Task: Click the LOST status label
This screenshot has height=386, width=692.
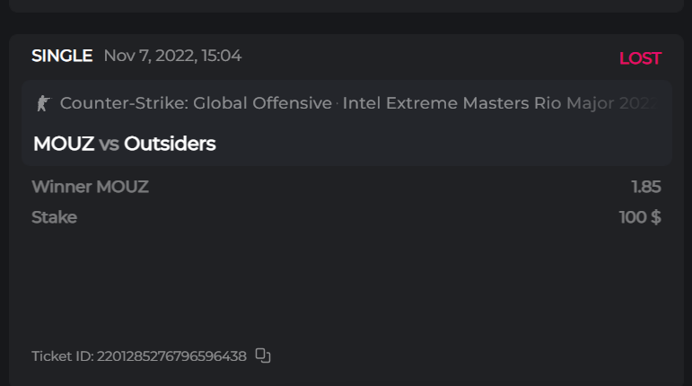Action: pyautogui.click(x=640, y=59)
